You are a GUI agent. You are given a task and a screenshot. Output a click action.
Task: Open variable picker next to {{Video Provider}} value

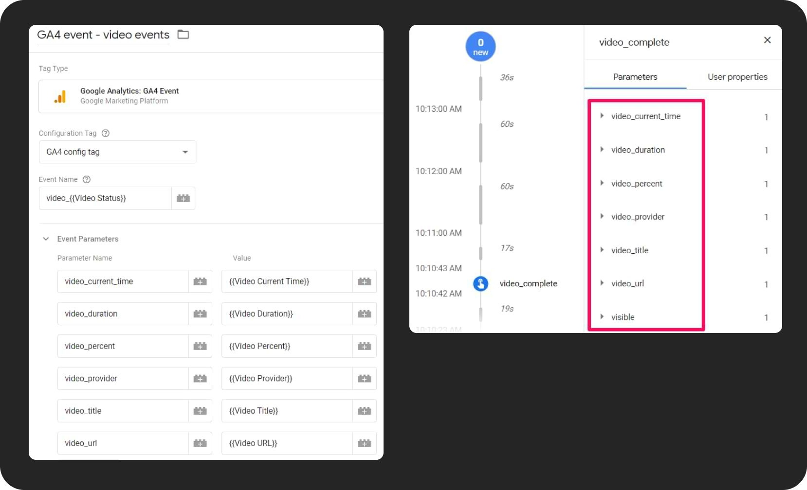[365, 378]
